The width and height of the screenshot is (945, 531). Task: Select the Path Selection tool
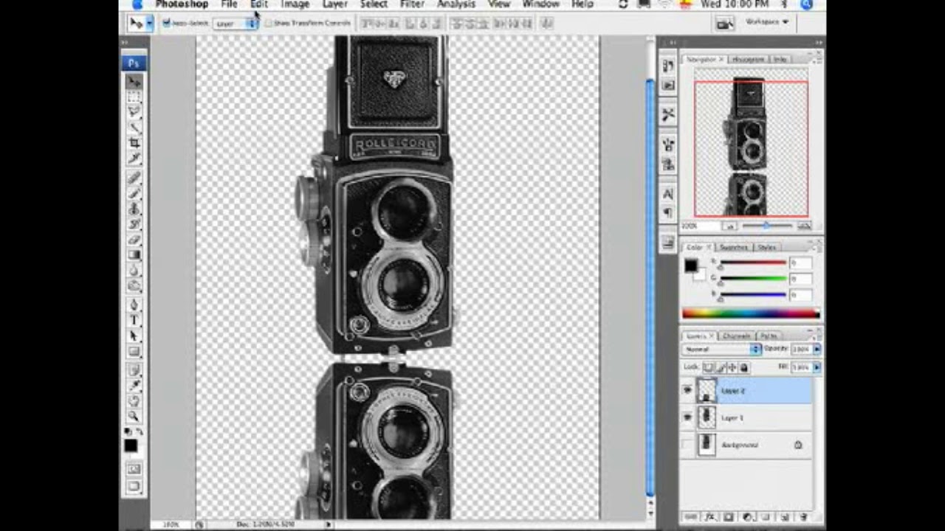pyautogui.click(x=134, y=336)
